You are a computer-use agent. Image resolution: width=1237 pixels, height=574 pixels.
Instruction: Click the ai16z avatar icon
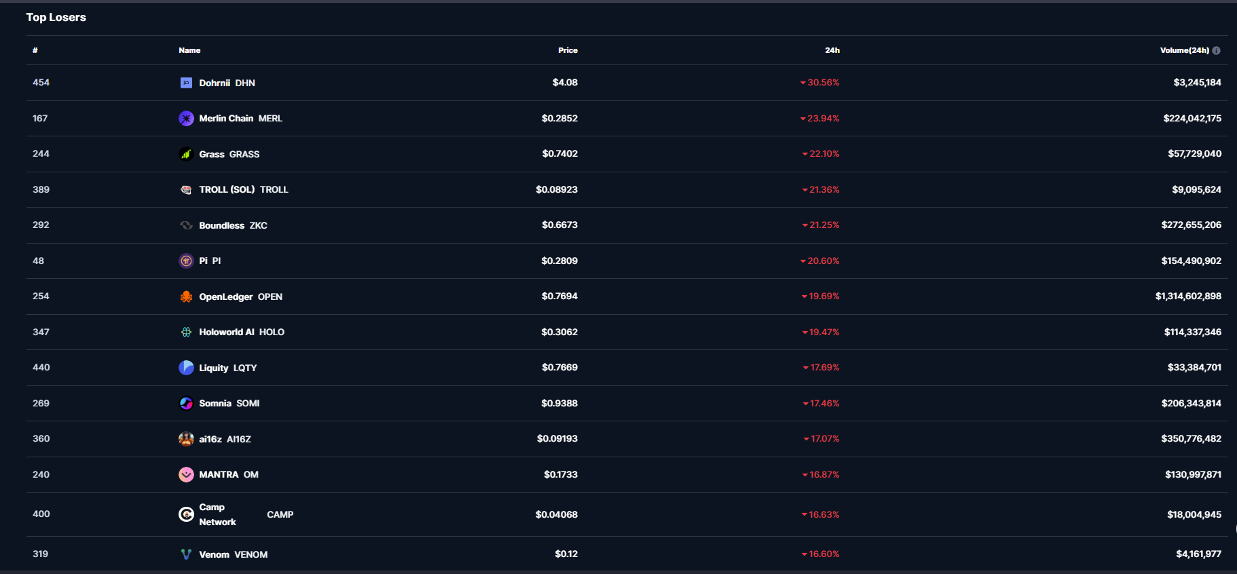click(x=186, y=439)
